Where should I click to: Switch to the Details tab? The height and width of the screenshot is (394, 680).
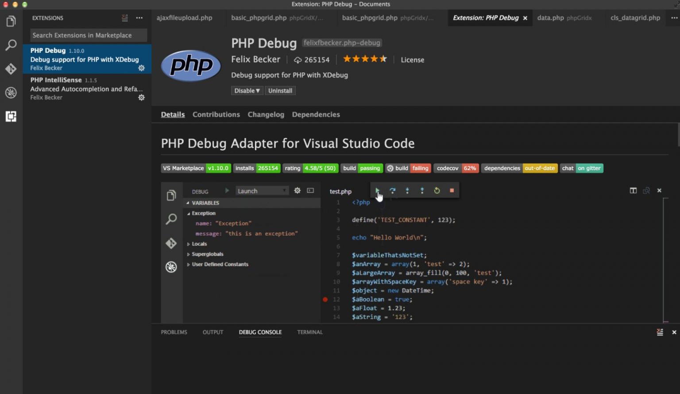click(x=173, y=114)
